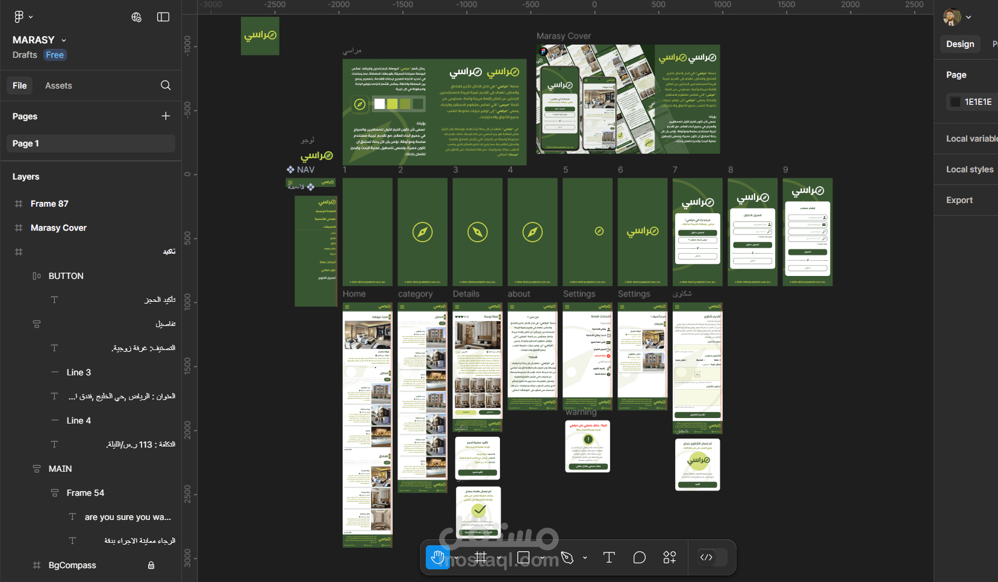Screen dimensions: 998x582
Task: Click the auto layout icon beside MAIN
Action: tap(37, 469)
